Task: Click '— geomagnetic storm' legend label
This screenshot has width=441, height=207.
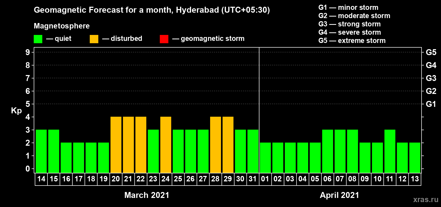Action: 208,39
